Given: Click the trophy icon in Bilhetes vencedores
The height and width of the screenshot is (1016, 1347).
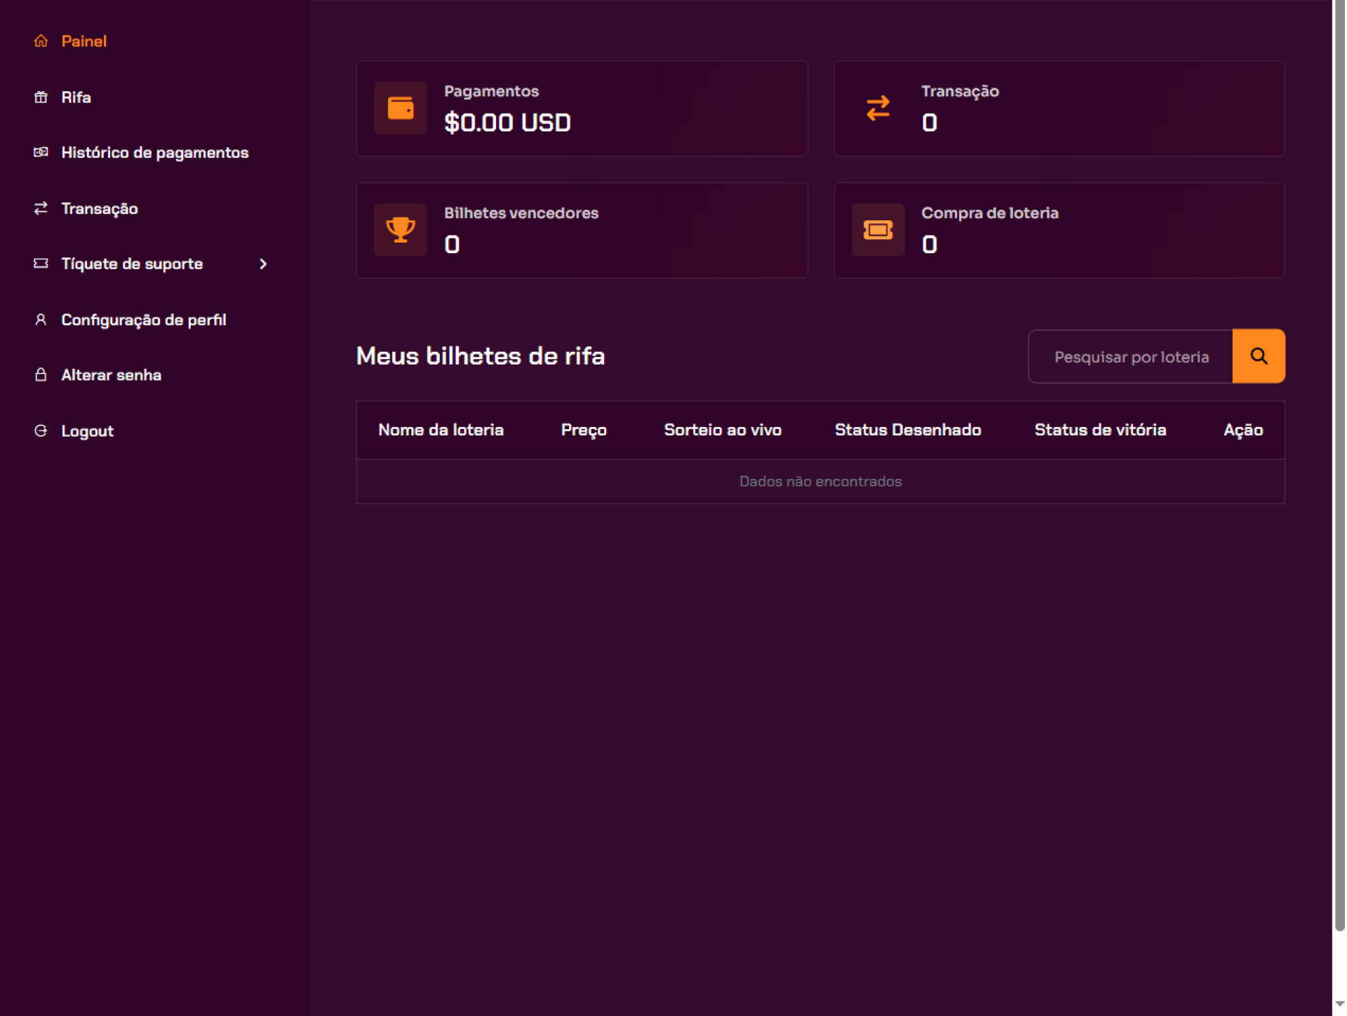Looking at the screenshot, I should [401, 229].
